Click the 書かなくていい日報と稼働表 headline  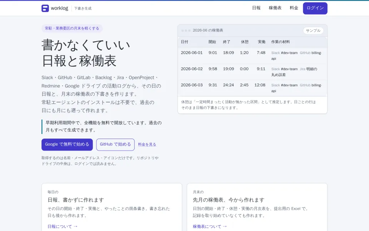[x=86, y=53]
